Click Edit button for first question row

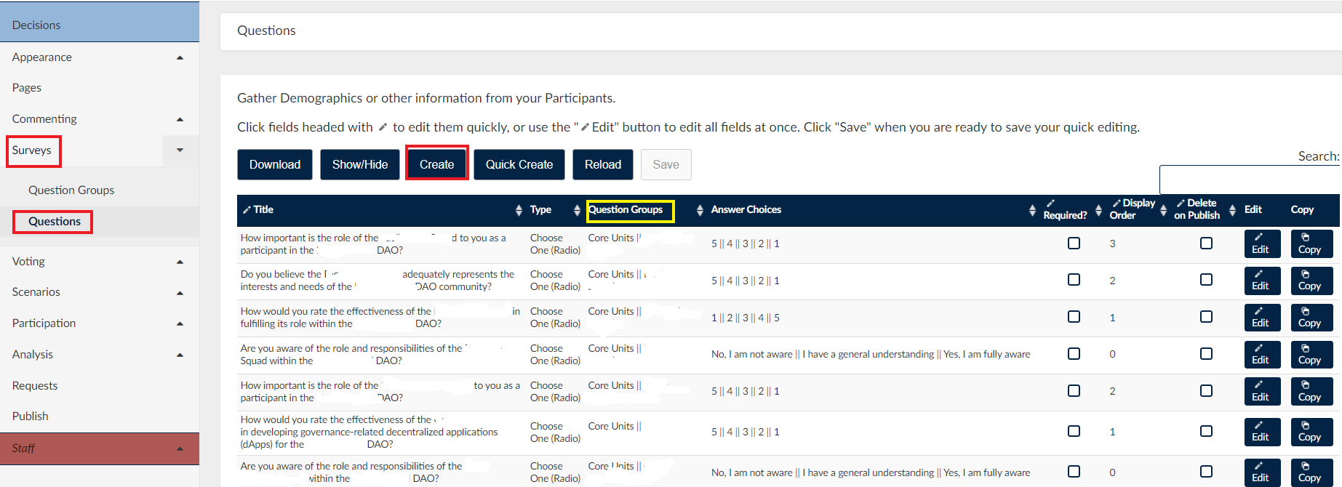1262,243
